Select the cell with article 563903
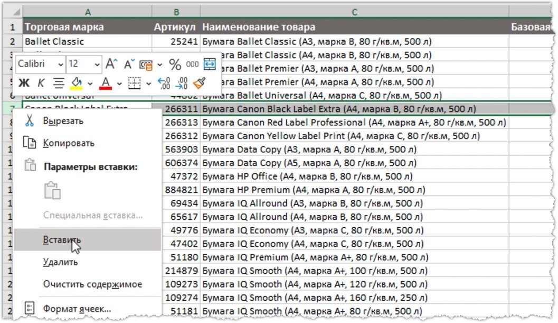The height and width of the screenshot is (323, 558). [x=181, y=150]
